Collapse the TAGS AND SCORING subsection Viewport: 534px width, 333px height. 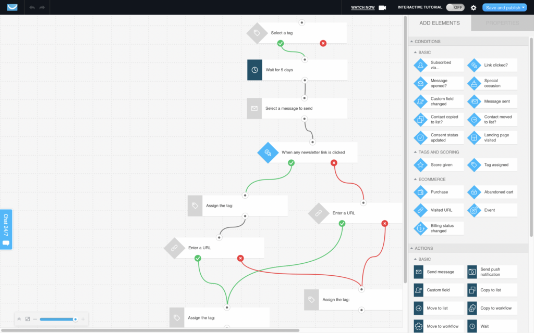coord(415,152)
